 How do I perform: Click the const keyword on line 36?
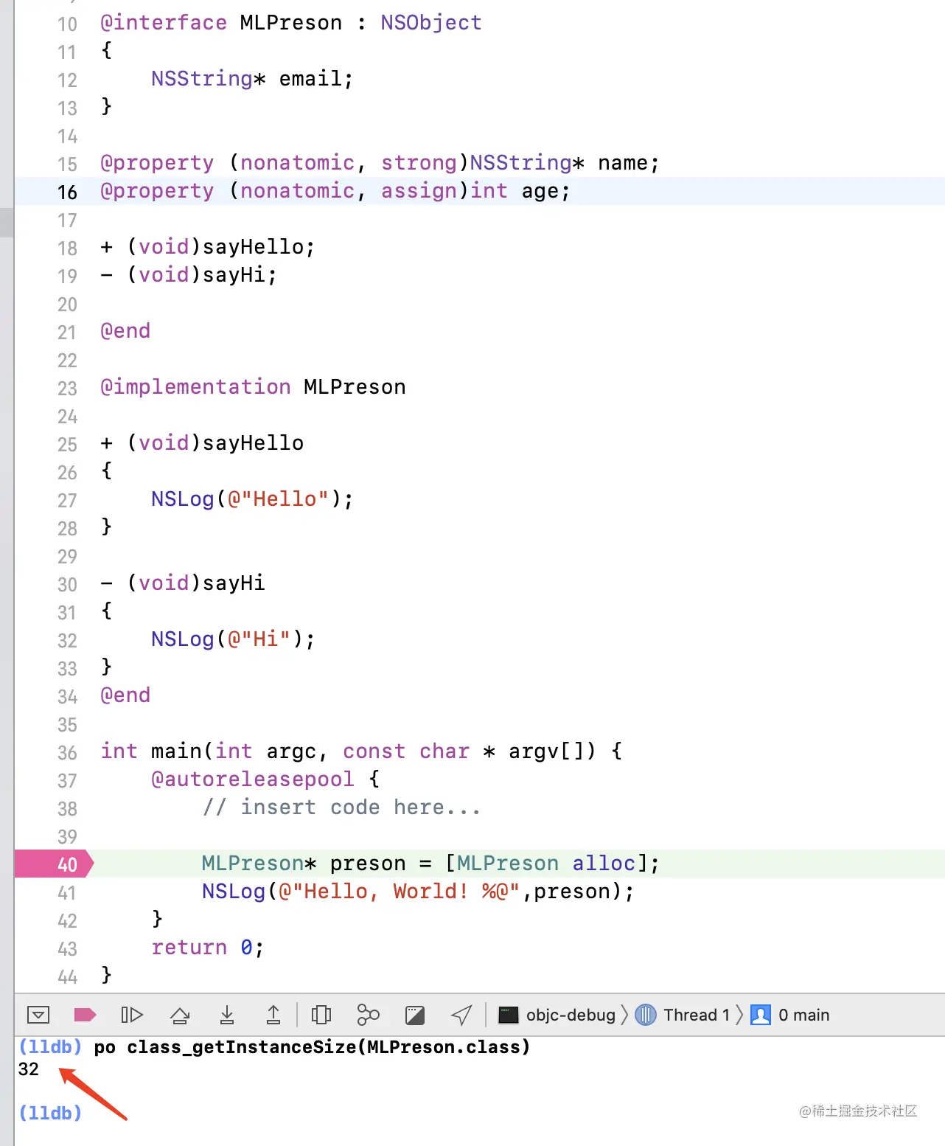coord(374,751)
